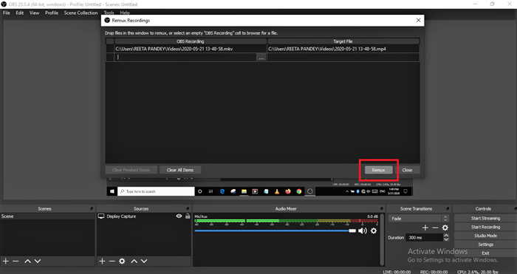Open the View menu

pos(34,13)
